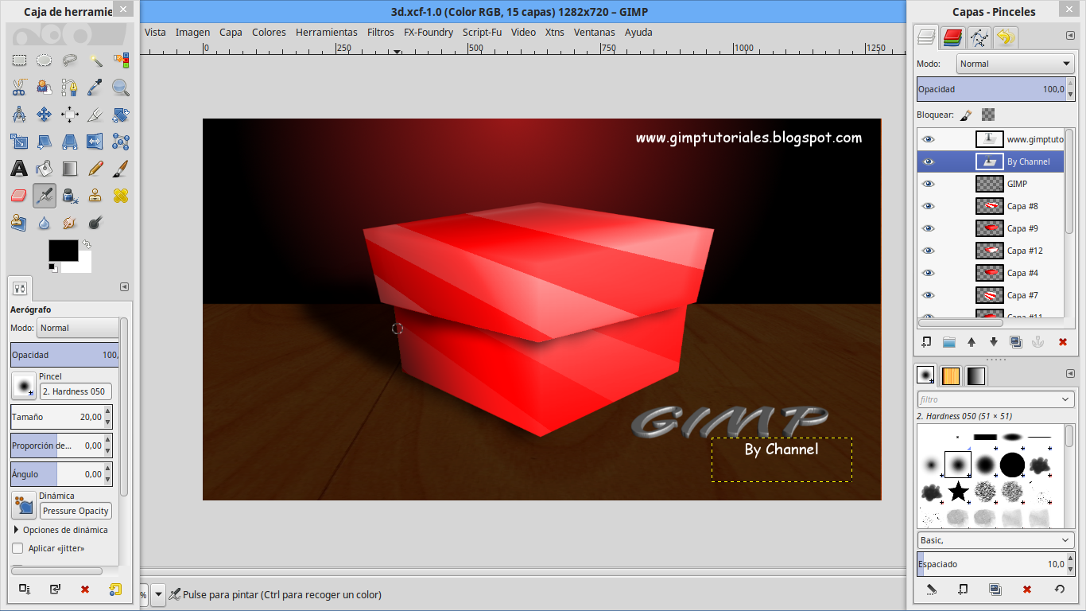Click the Hardness 050 brush selector button

pyautogui.click(x=76, y=391)
